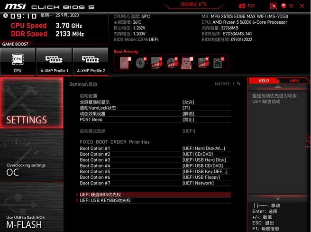Change Boot Option #6 UEFI USB Floppy value

point(201,177)
